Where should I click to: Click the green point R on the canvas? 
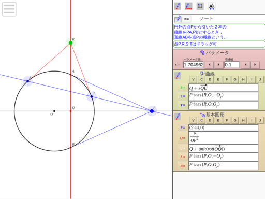(70, 43)
